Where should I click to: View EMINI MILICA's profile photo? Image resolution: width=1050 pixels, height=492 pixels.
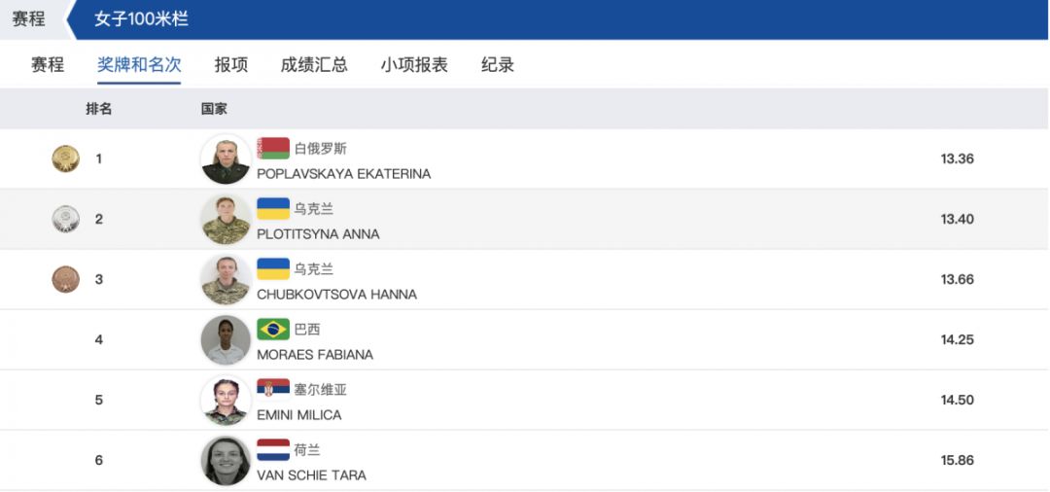pos(227,400)
